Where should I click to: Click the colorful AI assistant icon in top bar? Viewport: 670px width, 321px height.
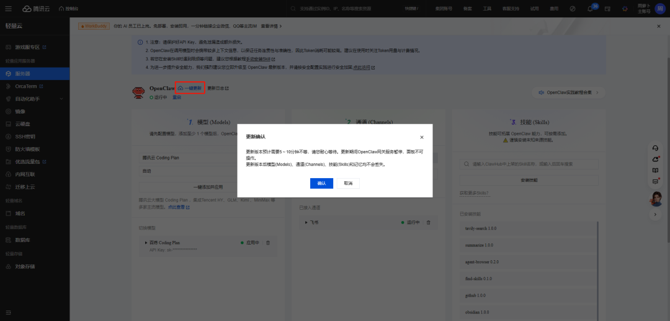tap(625, 9)
